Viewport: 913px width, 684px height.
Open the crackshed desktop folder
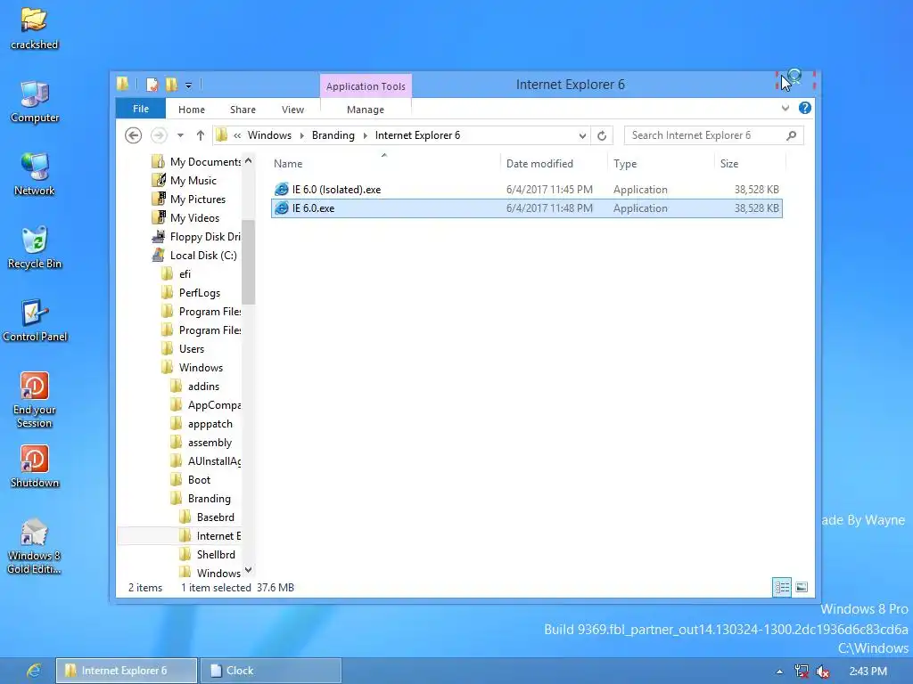pyautogui.click(x=34, y=28)
